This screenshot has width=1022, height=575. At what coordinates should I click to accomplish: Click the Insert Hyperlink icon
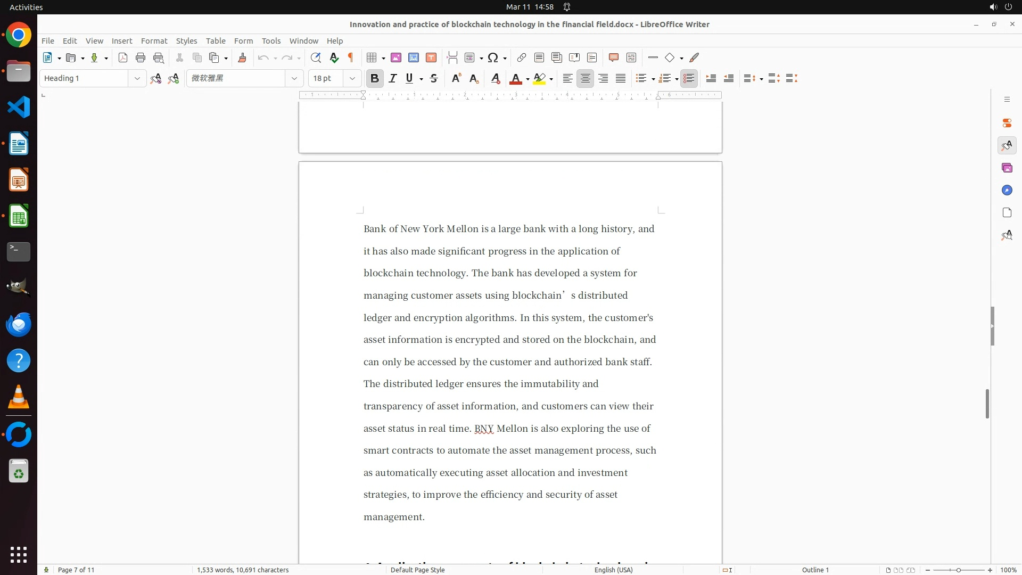522,57
